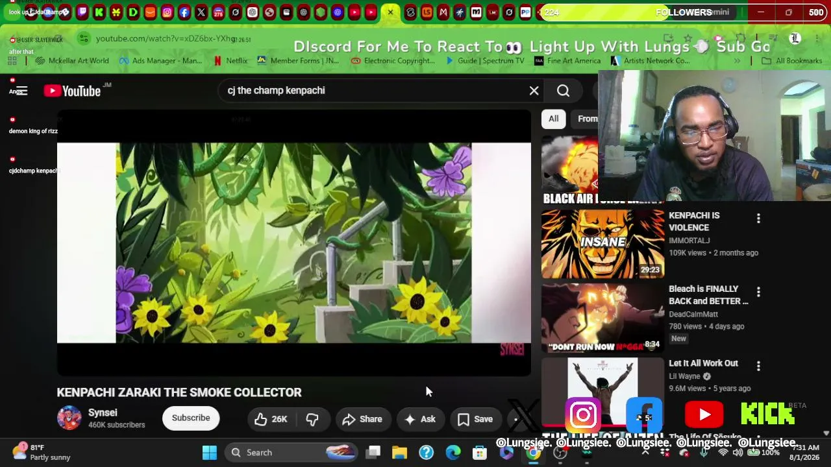The image size is (831, 467).
Task: Select the All filter chip
Action: pos(553,119)
